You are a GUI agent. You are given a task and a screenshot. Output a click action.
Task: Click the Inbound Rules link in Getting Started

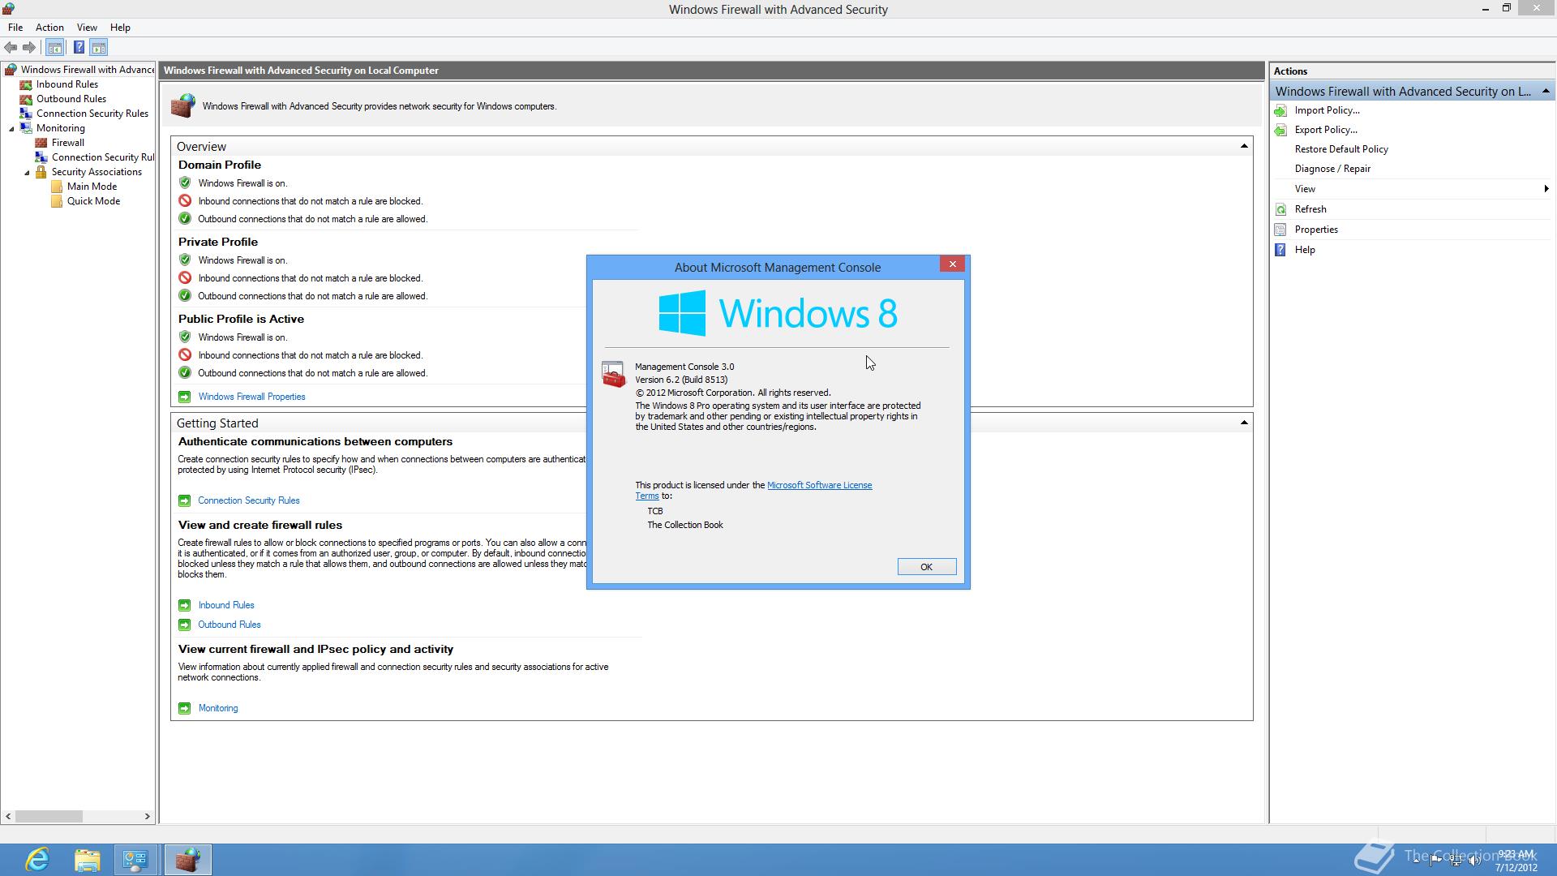[225, 605]
